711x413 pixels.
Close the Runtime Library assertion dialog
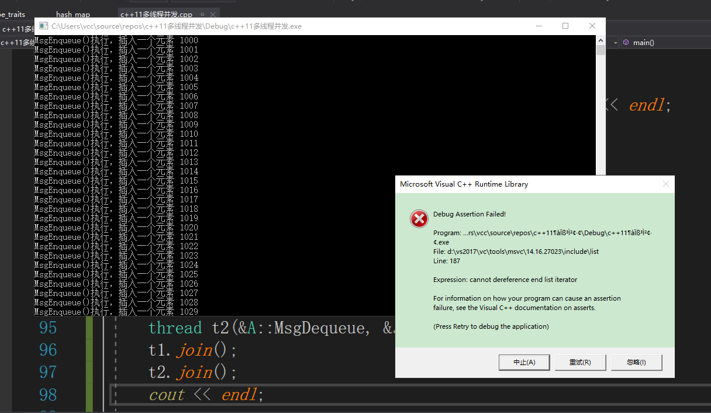coord(665,184)
